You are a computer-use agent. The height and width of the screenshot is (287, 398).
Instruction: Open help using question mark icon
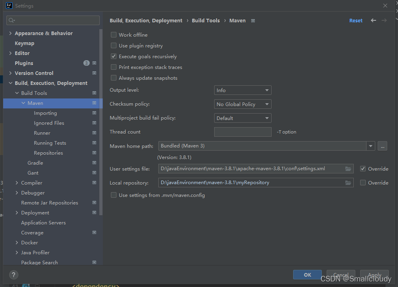tap(13, 275)
